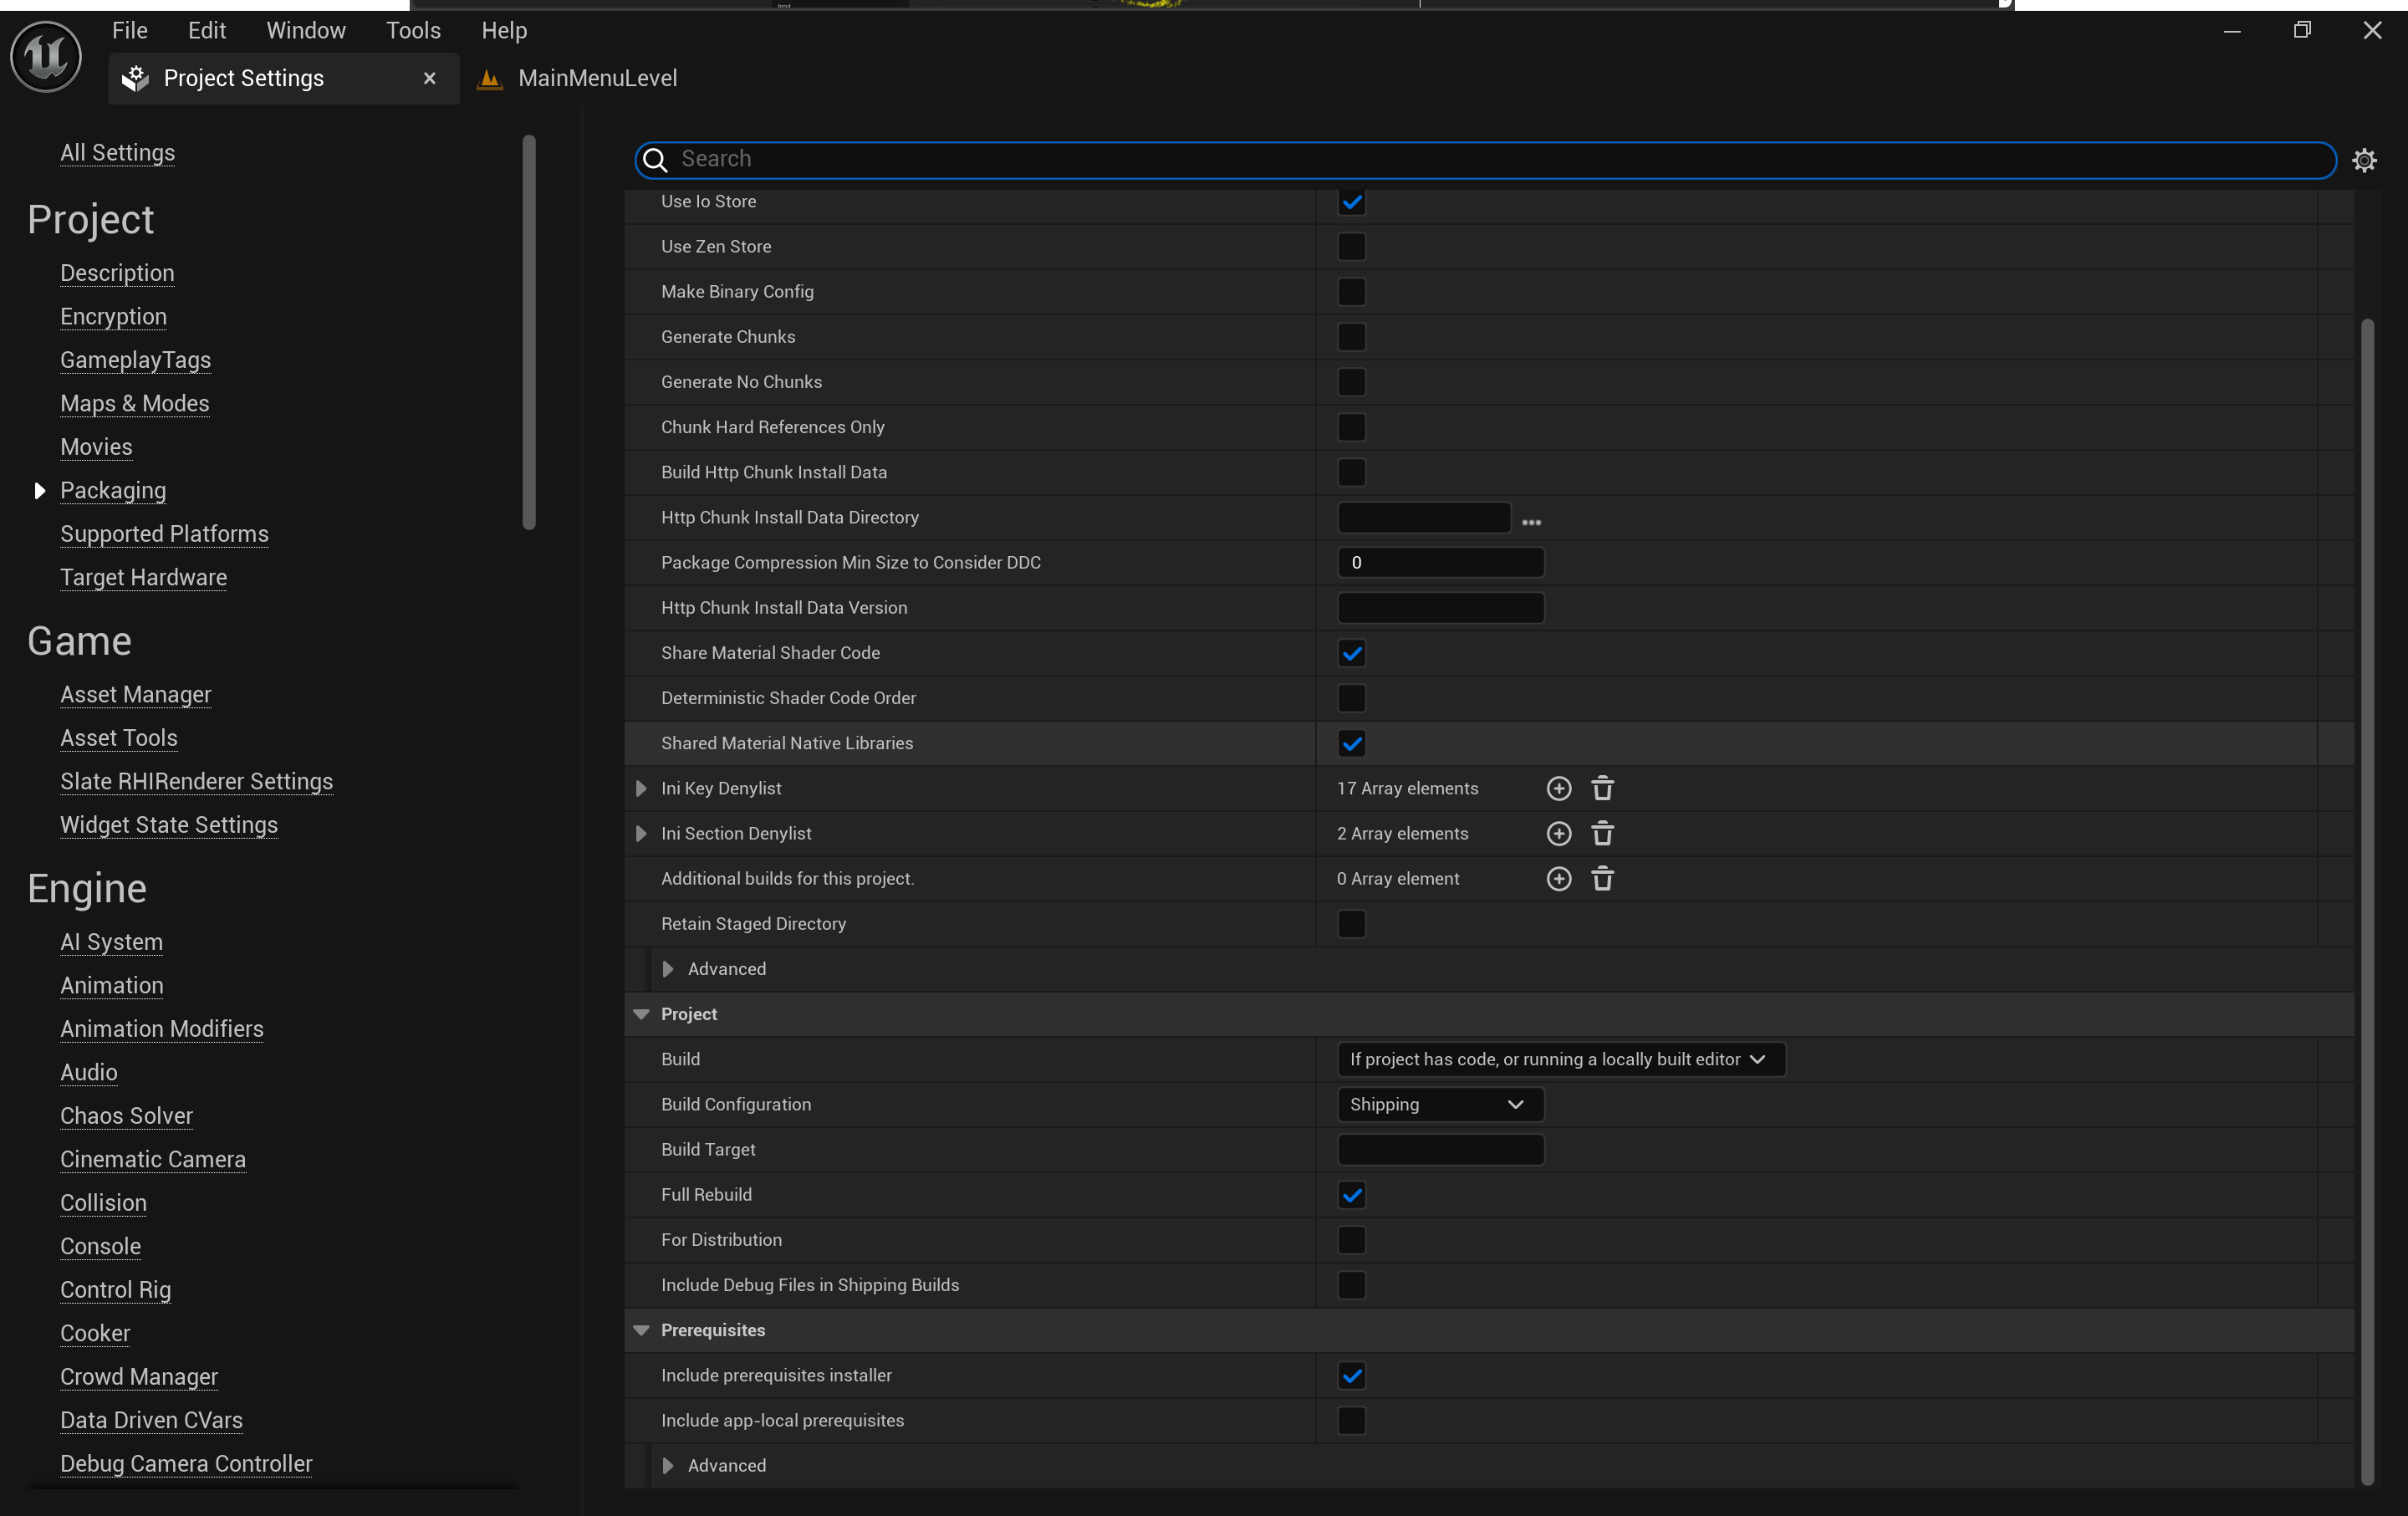
Task: Enable Make Binary Config
Action: 1351,291
